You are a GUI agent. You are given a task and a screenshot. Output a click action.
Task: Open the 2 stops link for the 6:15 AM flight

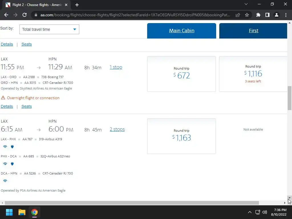(x=117, y=129)
